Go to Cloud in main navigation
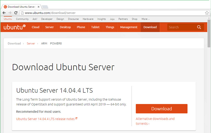The height and width of the screenshot is (133, 211). [x=35, y=27]
